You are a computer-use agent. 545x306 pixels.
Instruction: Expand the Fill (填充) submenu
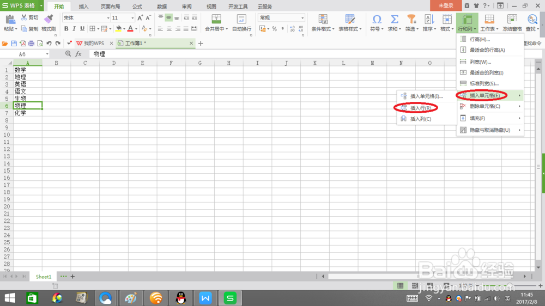click(490, 119)
